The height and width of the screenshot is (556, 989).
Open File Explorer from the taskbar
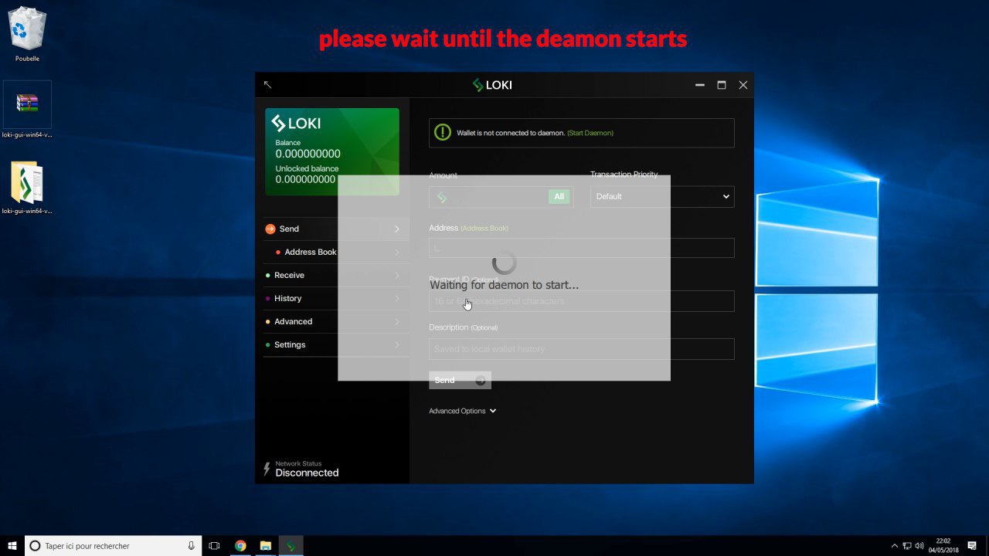click(265, 546)
